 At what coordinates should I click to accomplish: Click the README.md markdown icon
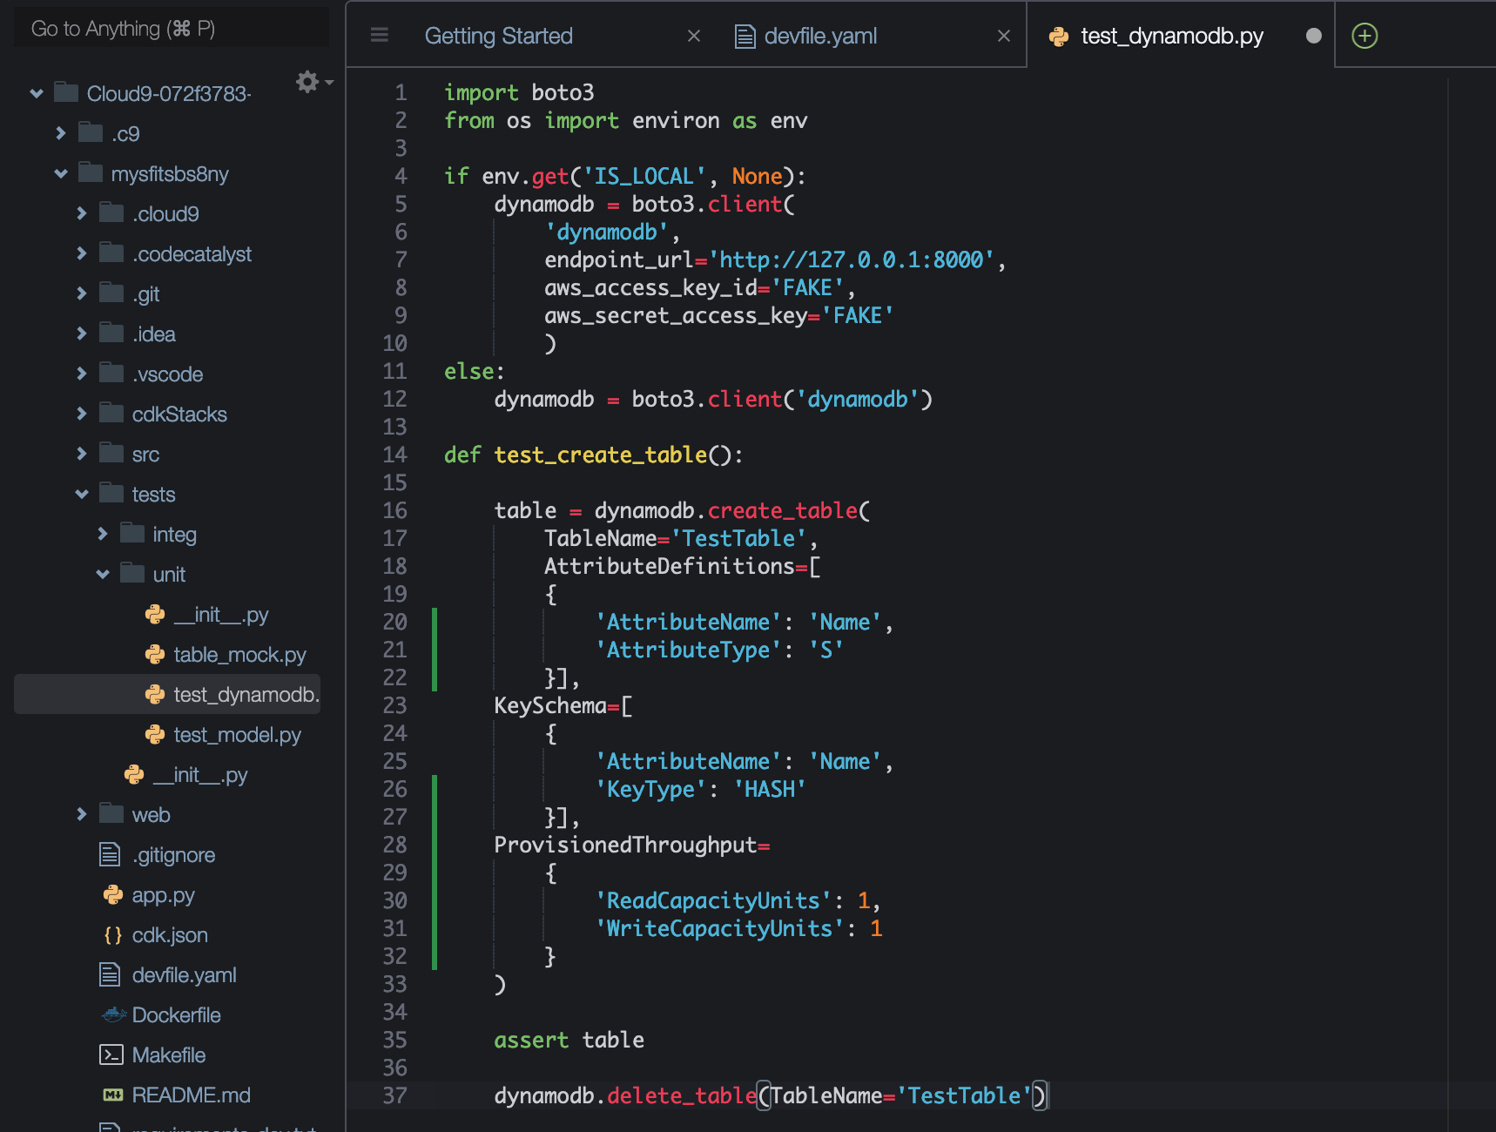coord(111,1095)
